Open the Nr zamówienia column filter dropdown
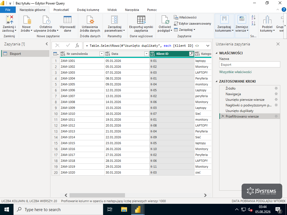This screenshot has width=287, height=215. pyautogui.click(x=101, y=54)
